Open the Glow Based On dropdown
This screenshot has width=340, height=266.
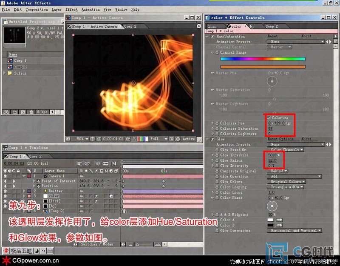[285, 150]
